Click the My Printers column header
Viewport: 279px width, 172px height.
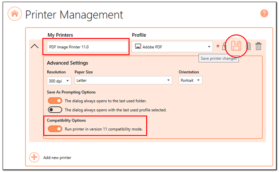pyautogui.click(x=60, y=35)
